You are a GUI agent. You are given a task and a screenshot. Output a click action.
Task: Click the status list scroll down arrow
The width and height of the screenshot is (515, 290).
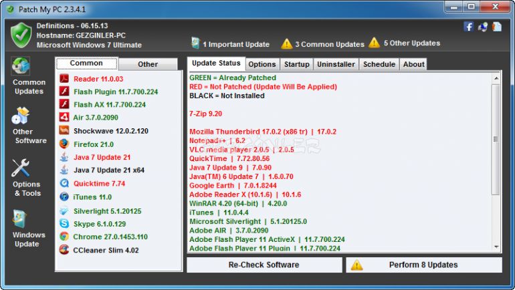496,247
